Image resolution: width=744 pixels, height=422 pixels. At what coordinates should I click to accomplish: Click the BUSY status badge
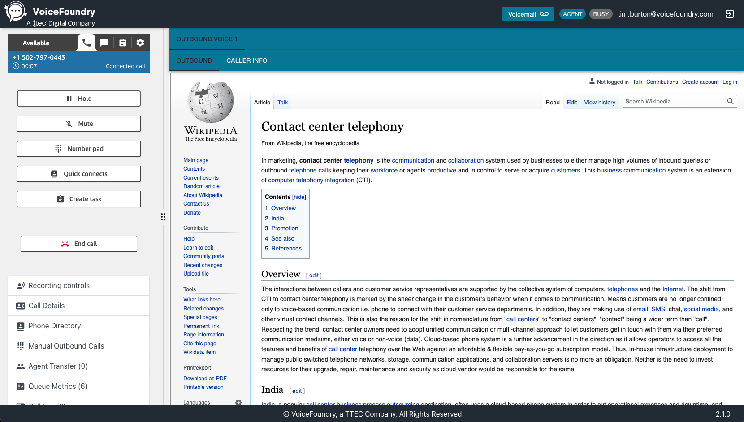click(x=601, y=14)
